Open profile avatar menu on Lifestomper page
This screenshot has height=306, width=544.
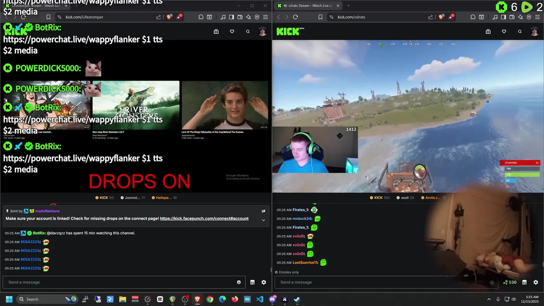[x=263, y=31]
